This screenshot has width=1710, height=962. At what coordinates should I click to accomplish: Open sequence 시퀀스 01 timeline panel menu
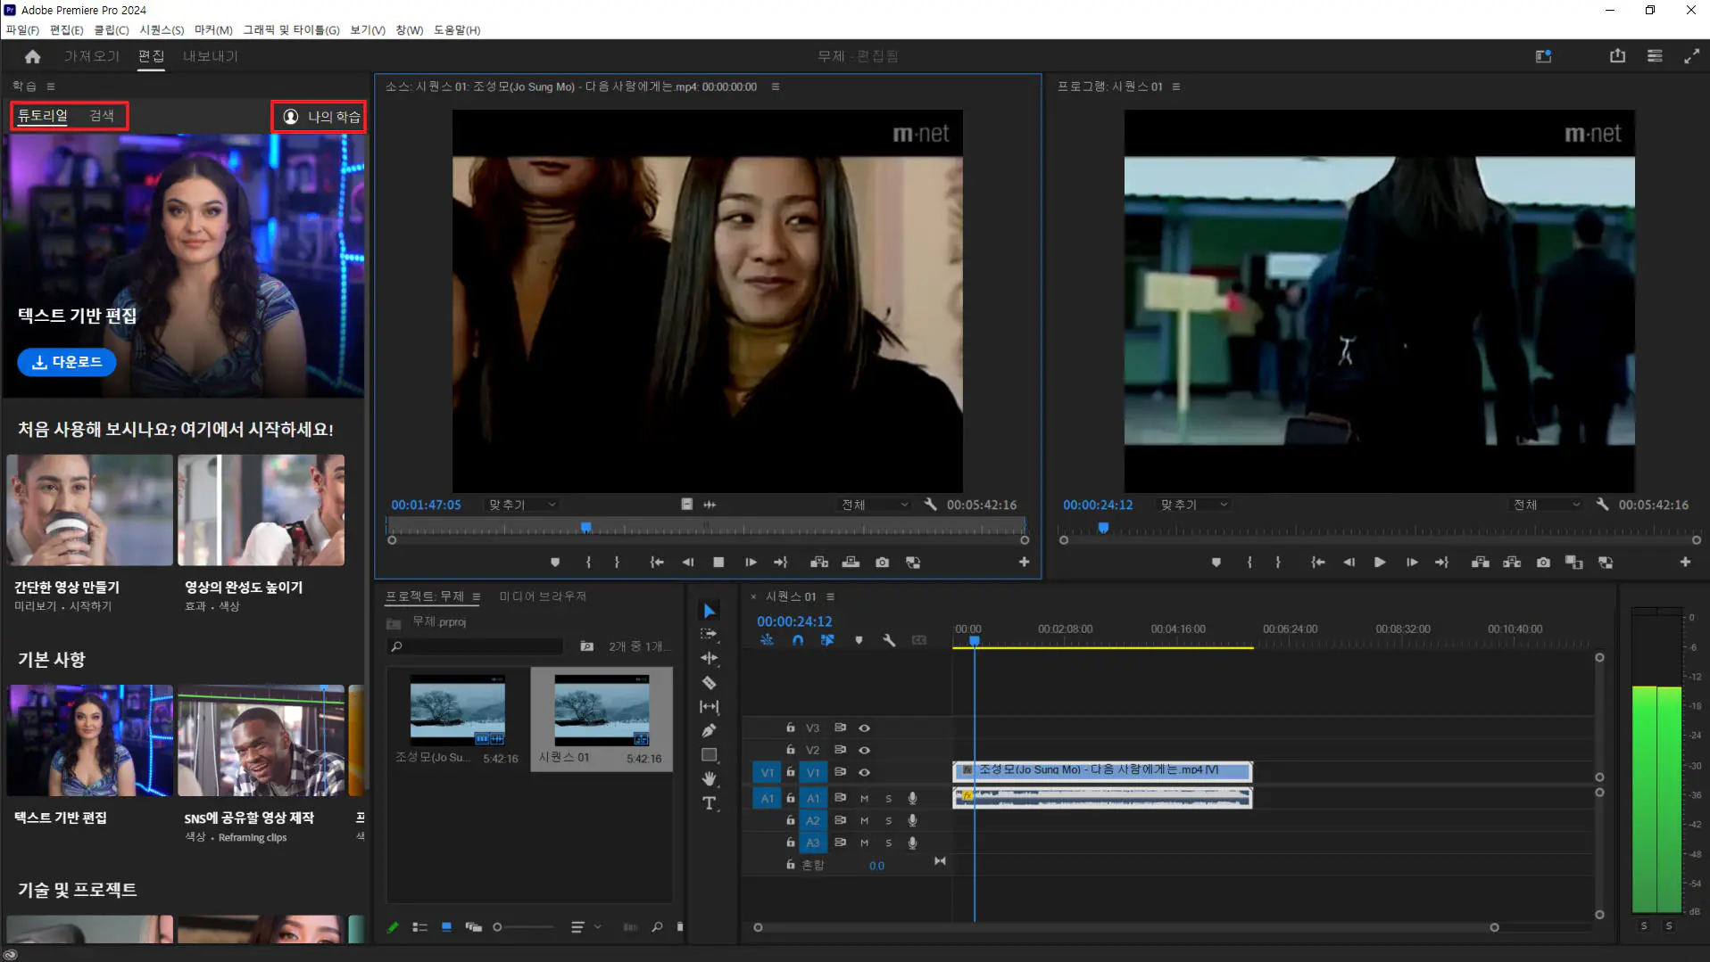click(831, 596)
